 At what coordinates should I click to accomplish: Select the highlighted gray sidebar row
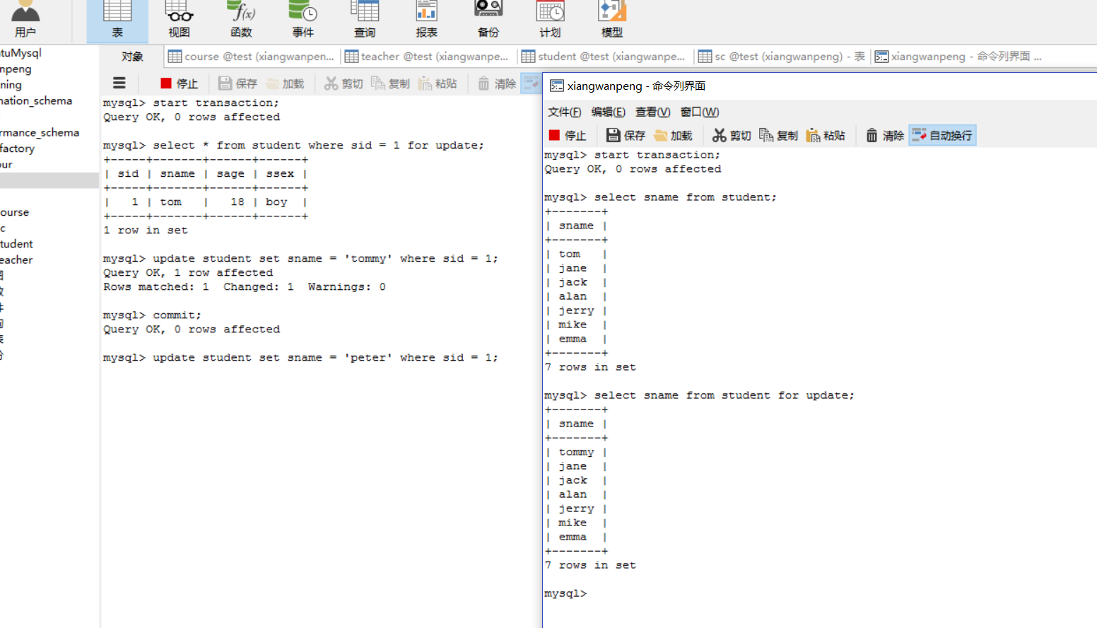(49, 180)
